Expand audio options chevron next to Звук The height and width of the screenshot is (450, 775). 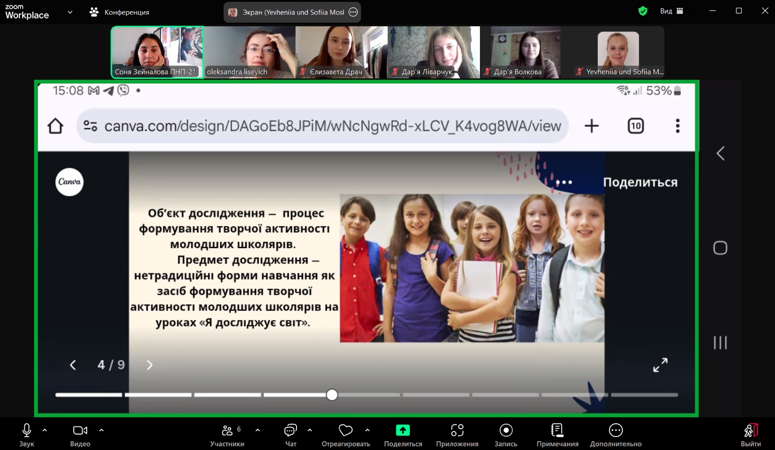click(45, 430)
